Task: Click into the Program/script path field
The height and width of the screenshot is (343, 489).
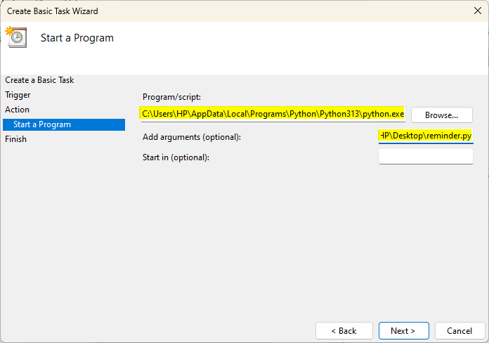Action: (x=273, y=114)
